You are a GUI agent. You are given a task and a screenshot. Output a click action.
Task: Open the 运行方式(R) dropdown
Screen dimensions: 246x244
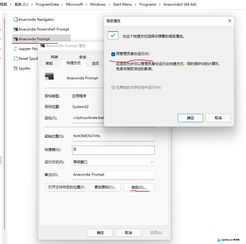pos(113,162)
